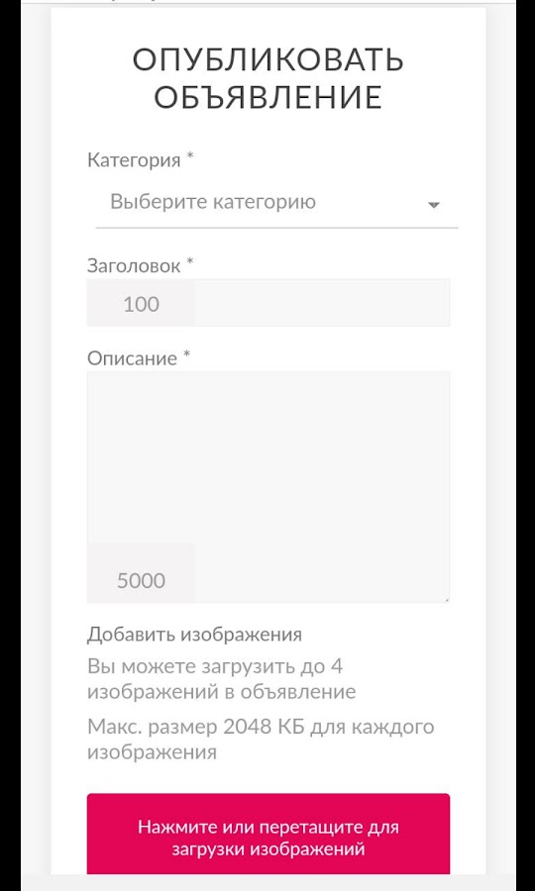Click the "Добавить изображения" label
The height and width of the screenshot is (891, 535).
coord(194,635)
